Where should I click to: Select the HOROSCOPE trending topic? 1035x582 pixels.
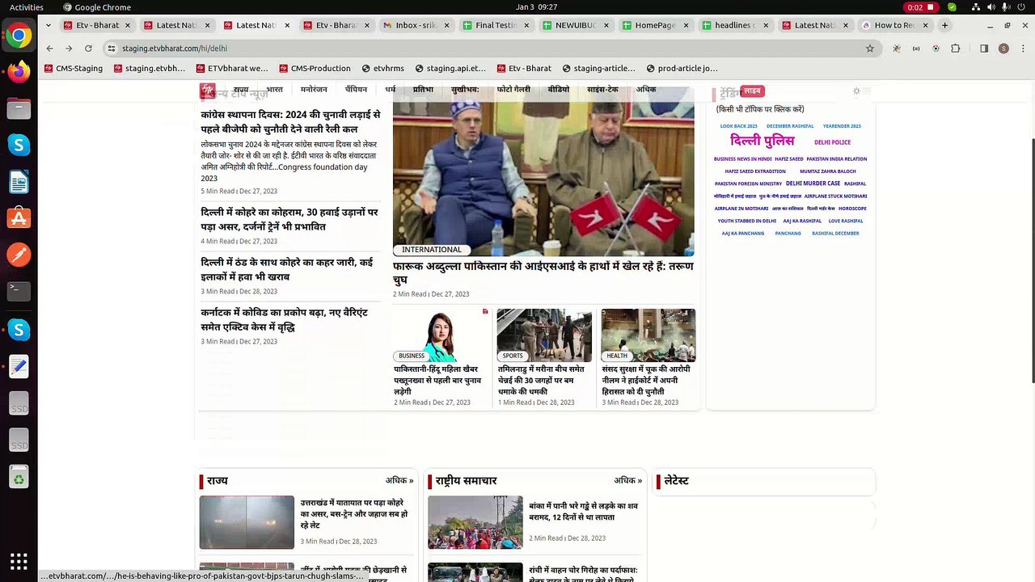(x=852, y=209)
